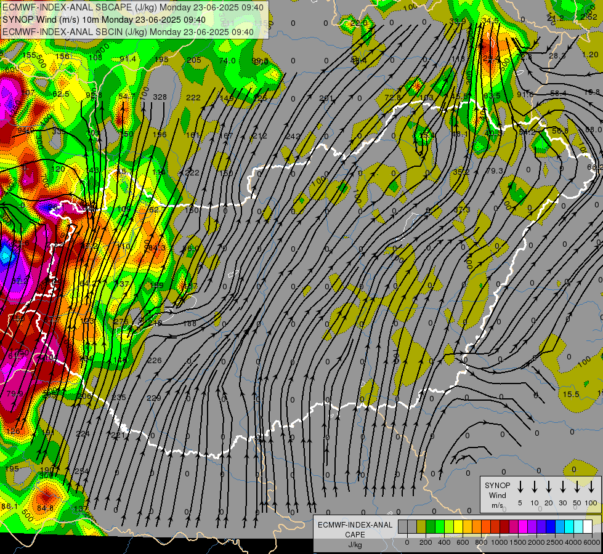
Task: Click the 30 m/s wind arrow in the legend
Action: click(562, 487)
